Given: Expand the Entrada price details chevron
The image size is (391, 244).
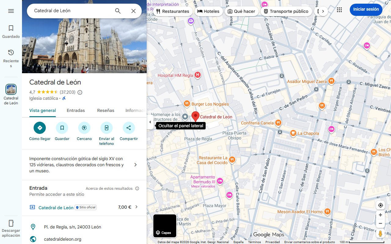Looking at the screenshot, I should coord(136,207).
